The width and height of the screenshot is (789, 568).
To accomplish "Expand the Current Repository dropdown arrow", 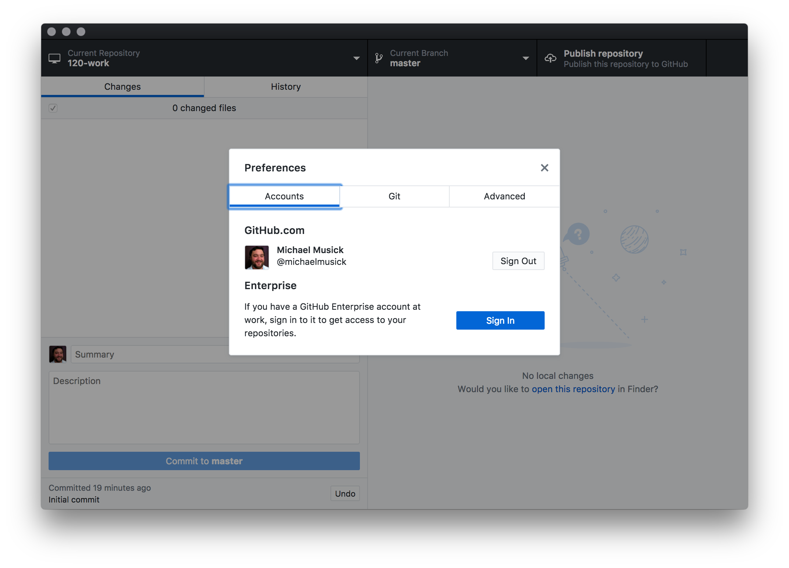I will tap(356, 58).
